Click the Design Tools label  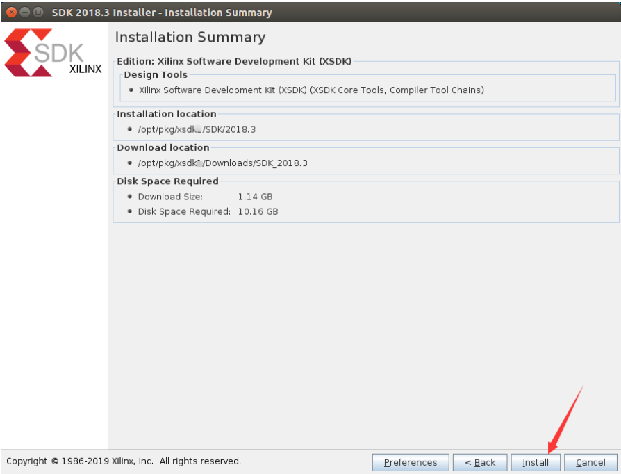pos(156,74)
